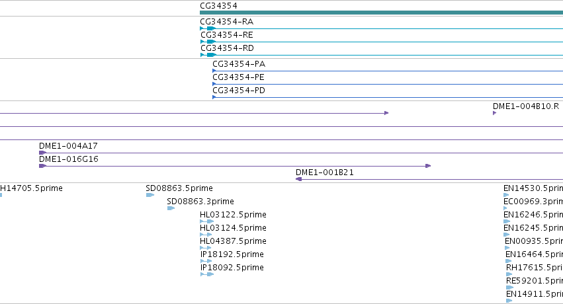Screen dimensions: 563x304
Task: Click the DME1-016G16 end arrow
Action: pos(428,167)
